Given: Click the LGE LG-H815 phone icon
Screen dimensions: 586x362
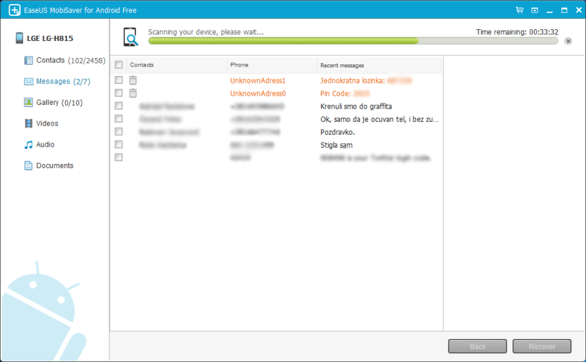Looking at the screenshot, I should [20, 38].
